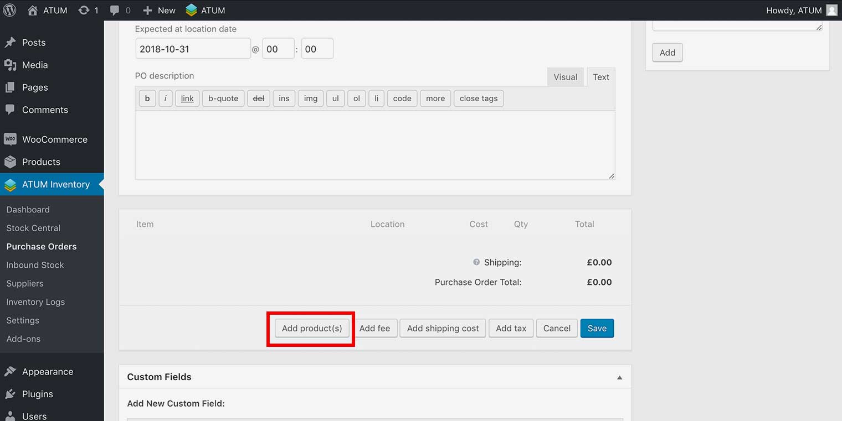Image resolution: width=842 pixels, height=421 pixels.
Task: Click the expected date input field
Action: [x=193, y=49]
